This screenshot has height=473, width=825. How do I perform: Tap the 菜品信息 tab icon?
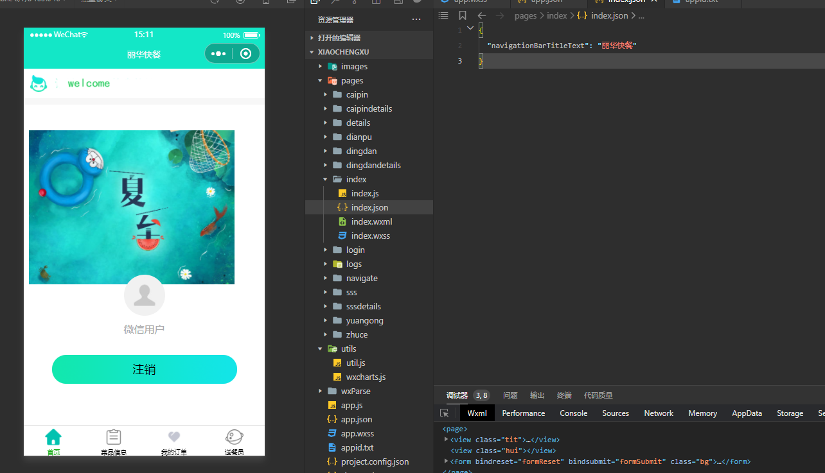pyautogui.click(x=114, y=437)
